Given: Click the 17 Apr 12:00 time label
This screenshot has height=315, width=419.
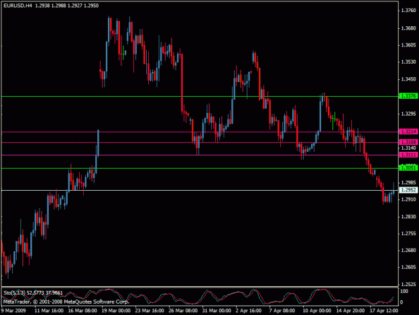Looking at the screenshot, I should point(383,310).
